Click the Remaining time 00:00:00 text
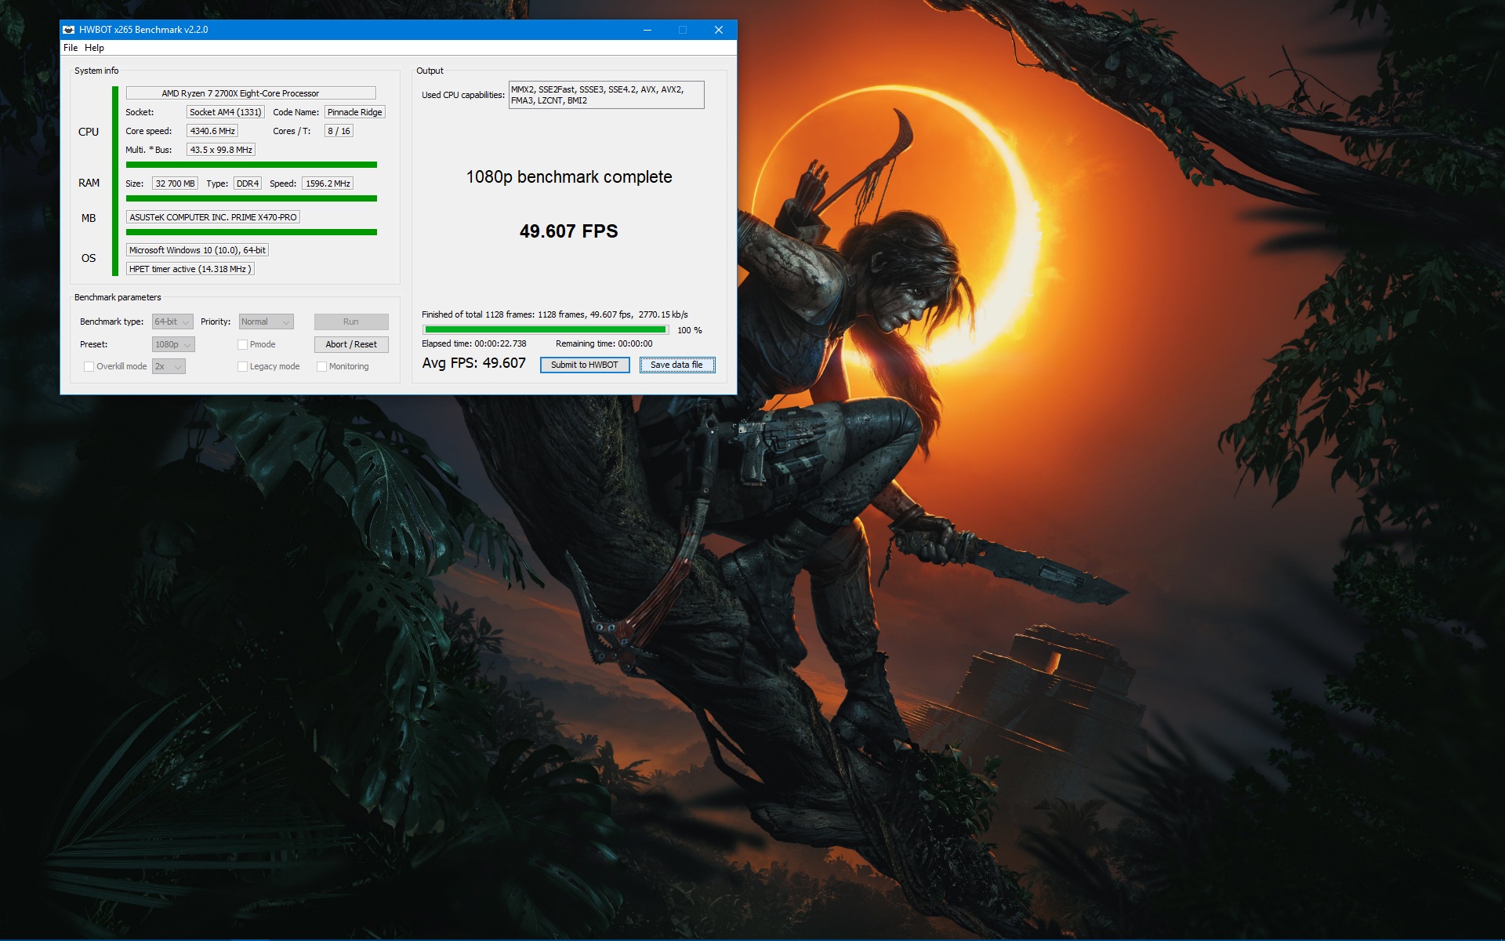1505x941 pixels. pos(604,343)
